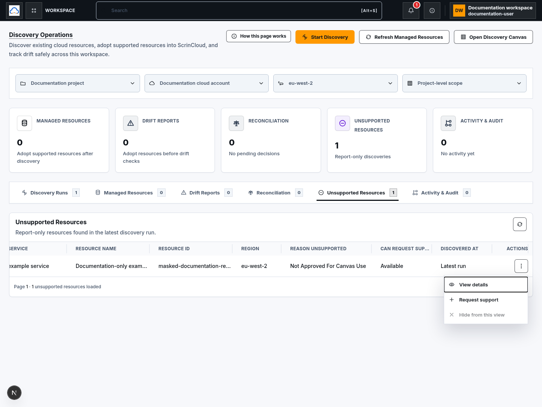Click the eye icon beside View details
This screenshot has width=542, height=407.
(452, 285)
